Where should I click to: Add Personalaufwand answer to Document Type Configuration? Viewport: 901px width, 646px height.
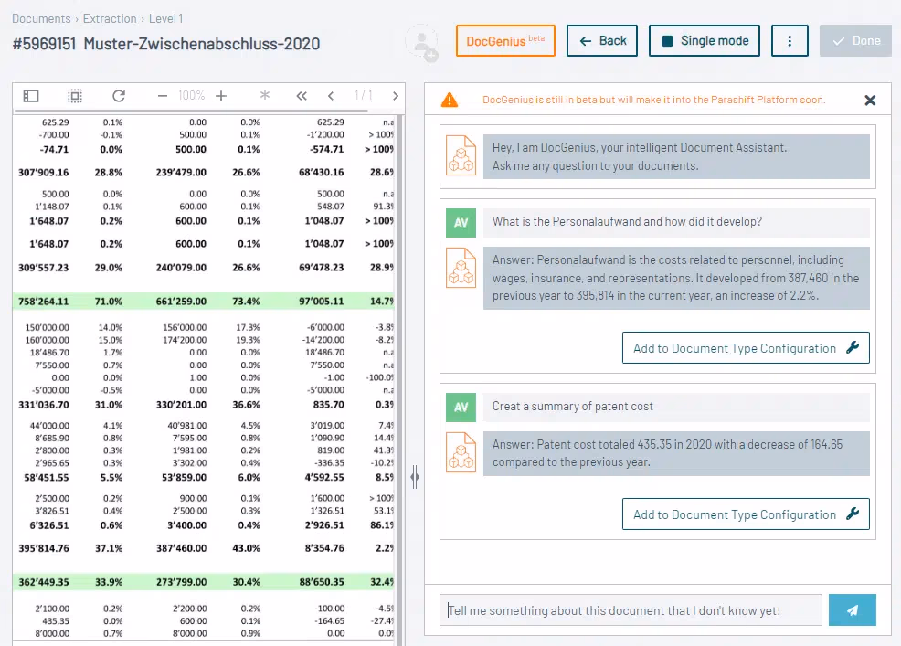tap(745, 348)
